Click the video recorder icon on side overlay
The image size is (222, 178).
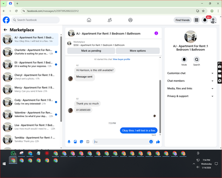click(220, 71)
